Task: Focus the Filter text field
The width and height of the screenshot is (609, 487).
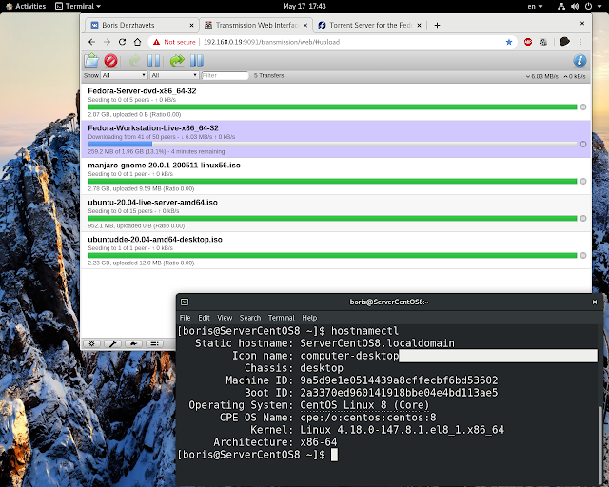Action: click(225, 75)
